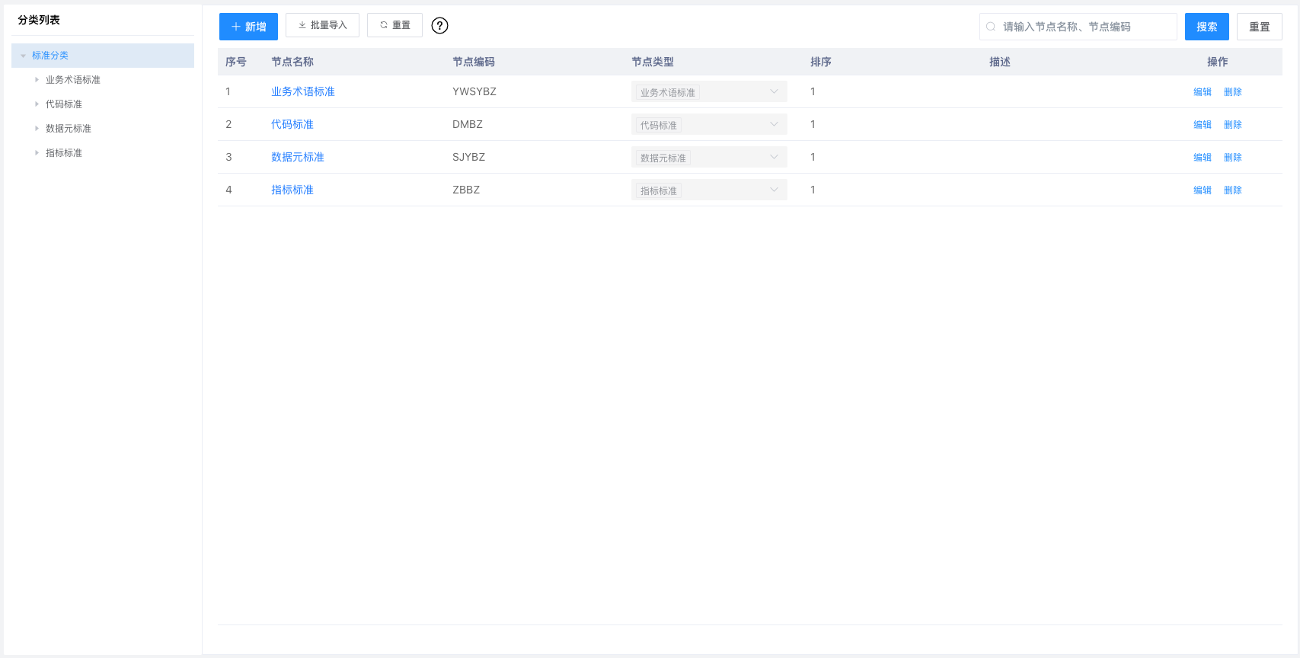The width and height of the screenshot is (1300, 658).
Task: Open the 批量导入 batch import
Action: [322, 25]
